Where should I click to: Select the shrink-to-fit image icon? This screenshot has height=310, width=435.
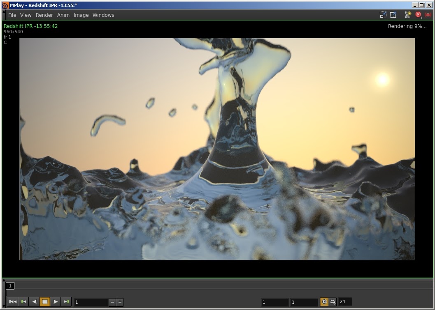(383, 14)
